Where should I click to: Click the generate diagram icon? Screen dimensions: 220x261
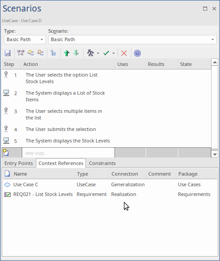tap(90, 53)
